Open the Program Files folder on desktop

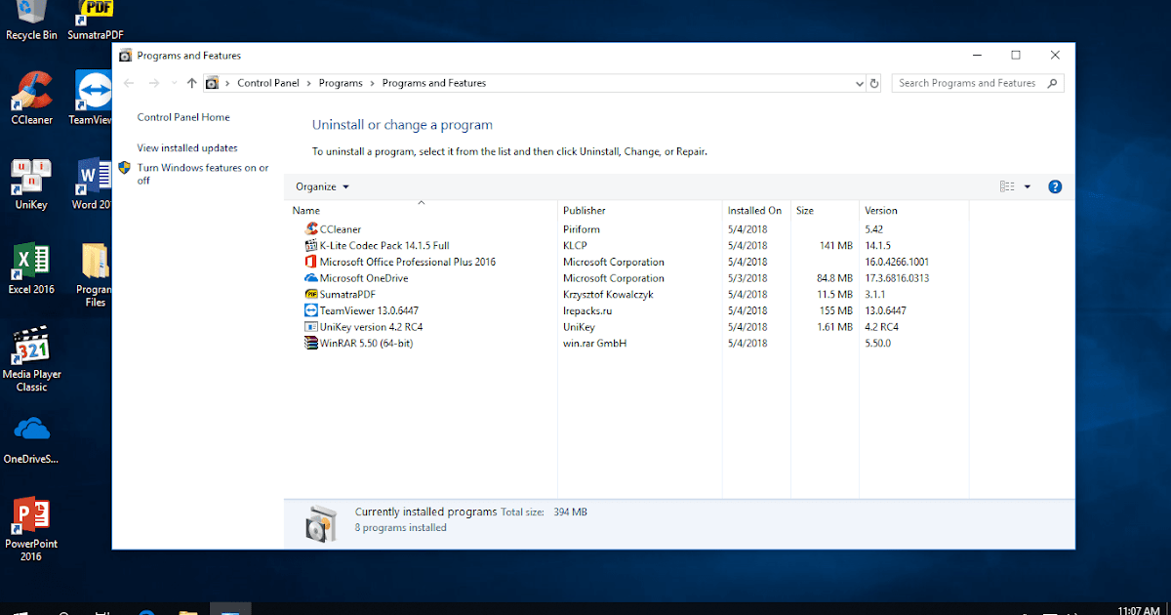point(95,273)
